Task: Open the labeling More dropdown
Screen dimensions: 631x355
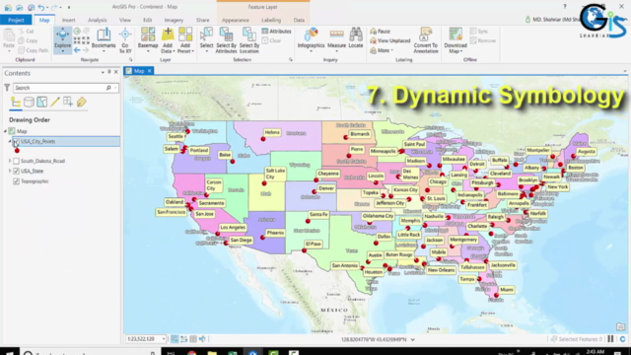Action: [x=382, y=50]
